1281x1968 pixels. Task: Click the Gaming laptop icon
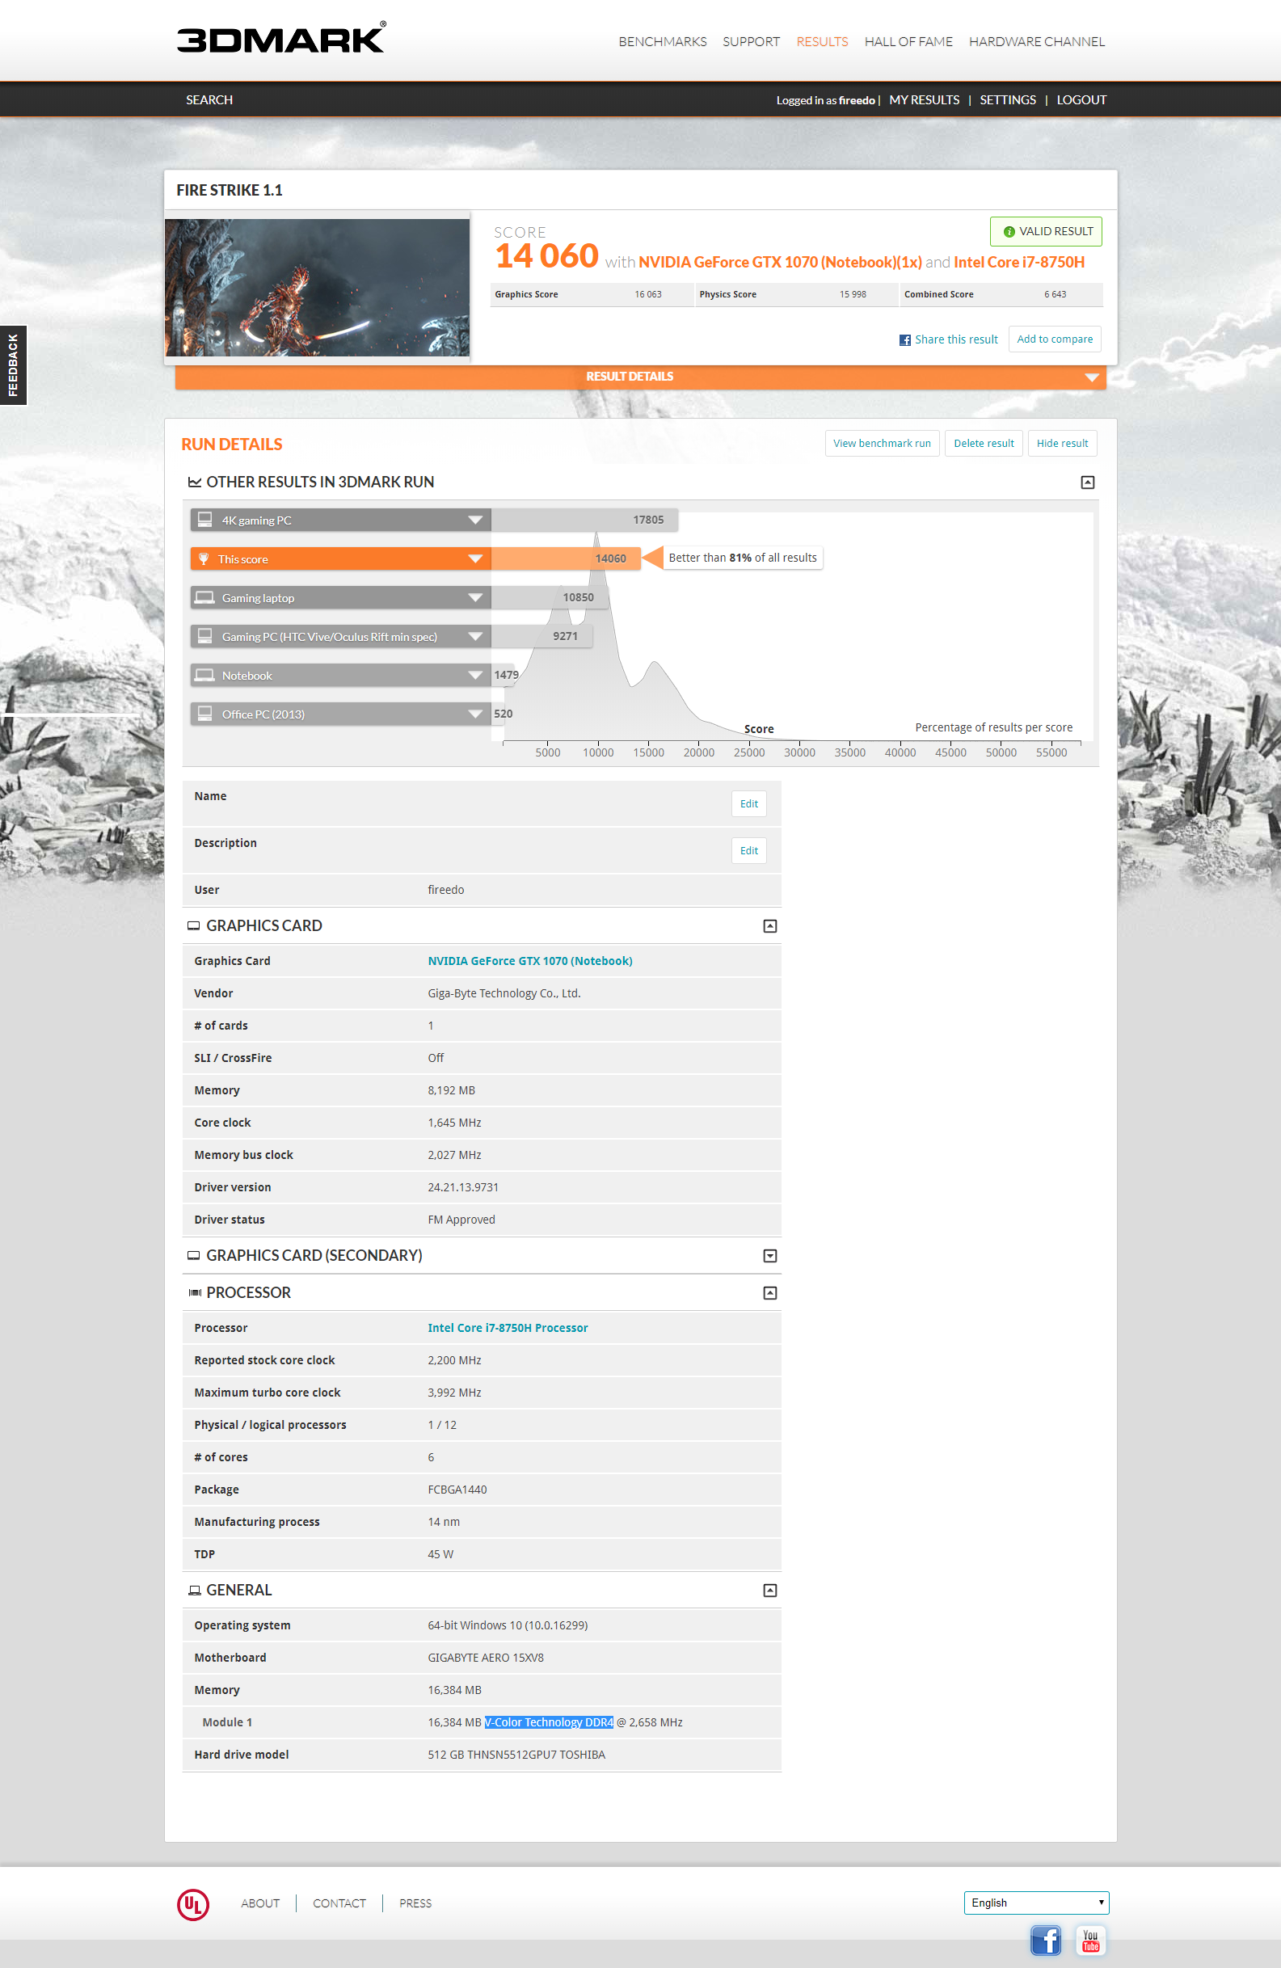204,597
